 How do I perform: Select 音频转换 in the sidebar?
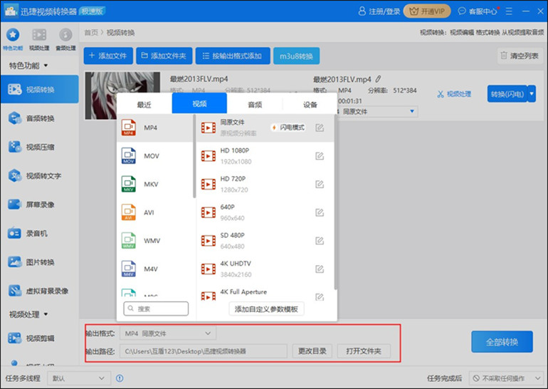[x=39, y=118]
